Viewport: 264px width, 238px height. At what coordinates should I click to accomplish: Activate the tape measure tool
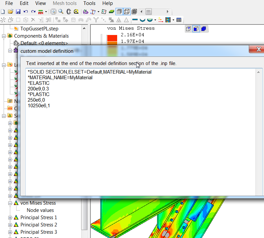click(x=76, y=12)
